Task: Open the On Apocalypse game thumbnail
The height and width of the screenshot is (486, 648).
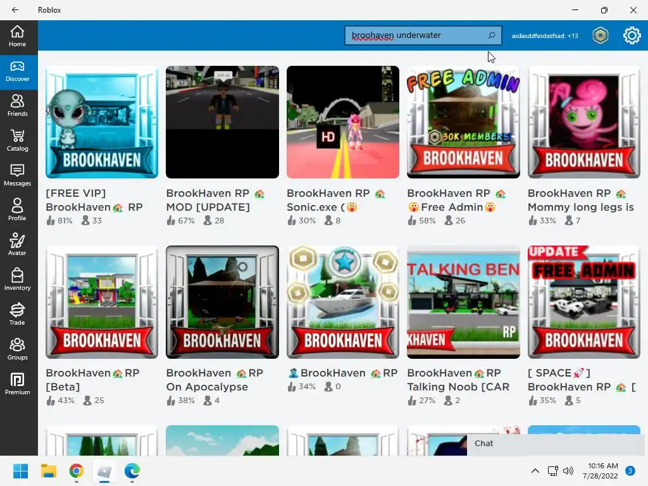Action: (x=222, y=302)
